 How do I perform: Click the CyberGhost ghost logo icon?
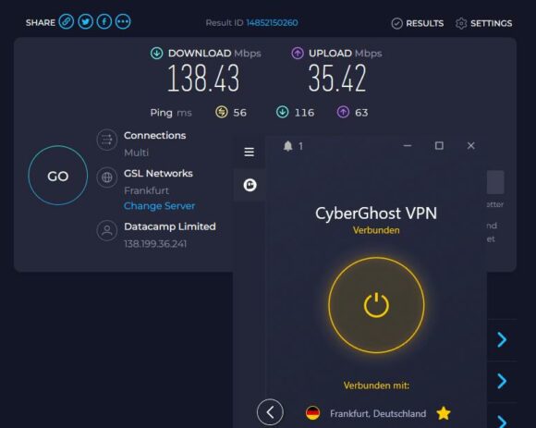click(250, 185)
